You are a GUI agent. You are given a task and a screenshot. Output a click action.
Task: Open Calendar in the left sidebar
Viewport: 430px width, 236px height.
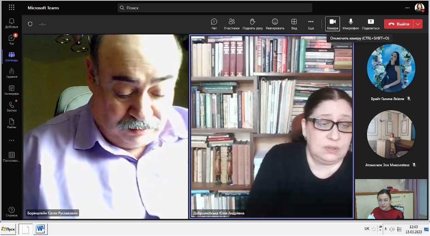pyautogui.click(x=11, y=90)
